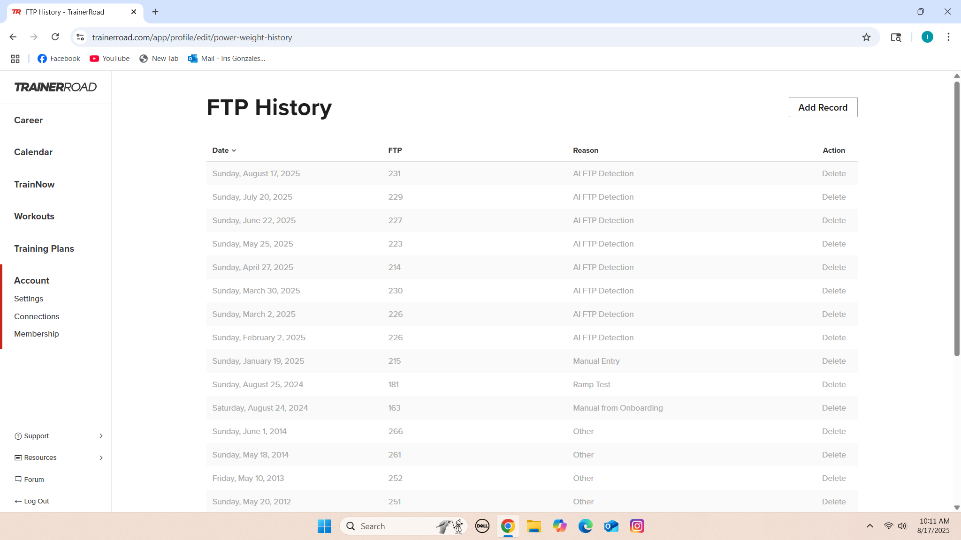Open the Calendar section
The height and width of the screenshot is (540, 961).
coord(33,152)
